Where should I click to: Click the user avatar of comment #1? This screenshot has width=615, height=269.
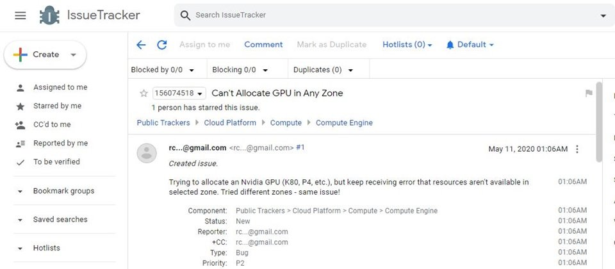[147, 152]
